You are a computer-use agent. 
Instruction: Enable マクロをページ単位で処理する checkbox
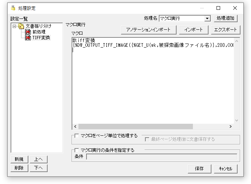[77, 136]
